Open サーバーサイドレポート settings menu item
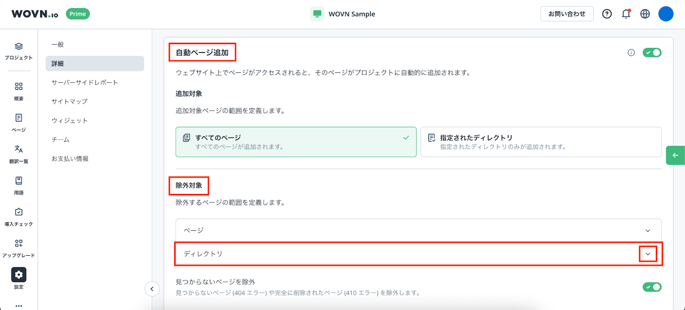Screen dimensions: 685x310 [85, 83]
